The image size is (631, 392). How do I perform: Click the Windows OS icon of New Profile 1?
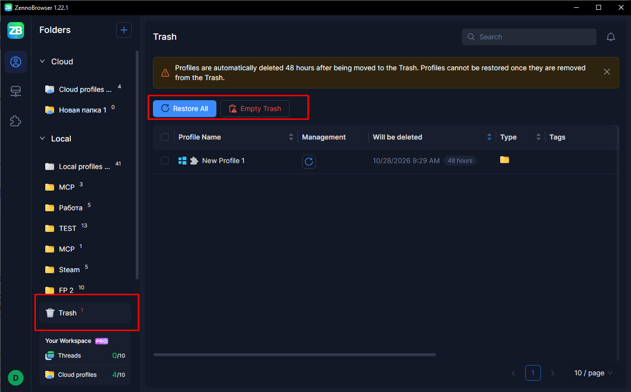pyautogui.click(x=182, y=161)
